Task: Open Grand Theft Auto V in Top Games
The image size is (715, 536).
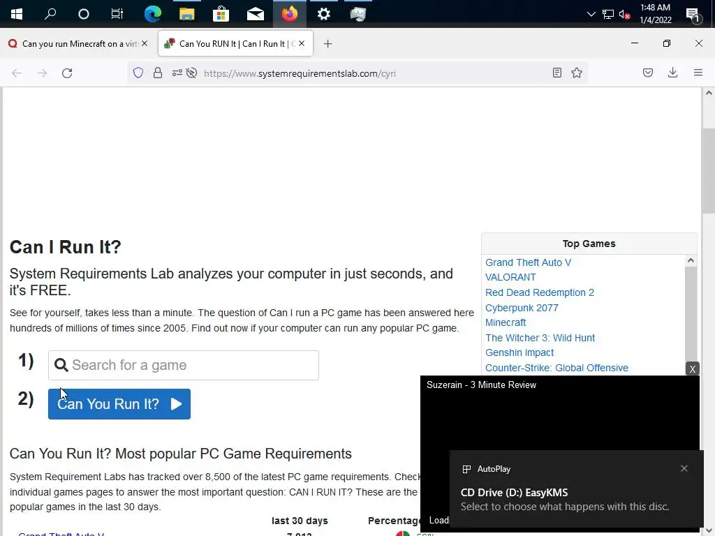Action: click(528, 262)
